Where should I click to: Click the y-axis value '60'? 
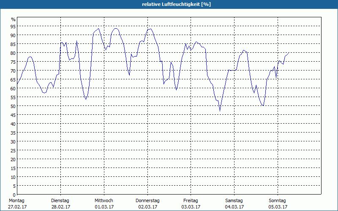(14, 88)
